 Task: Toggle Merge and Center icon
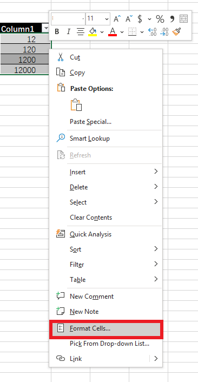183,19
